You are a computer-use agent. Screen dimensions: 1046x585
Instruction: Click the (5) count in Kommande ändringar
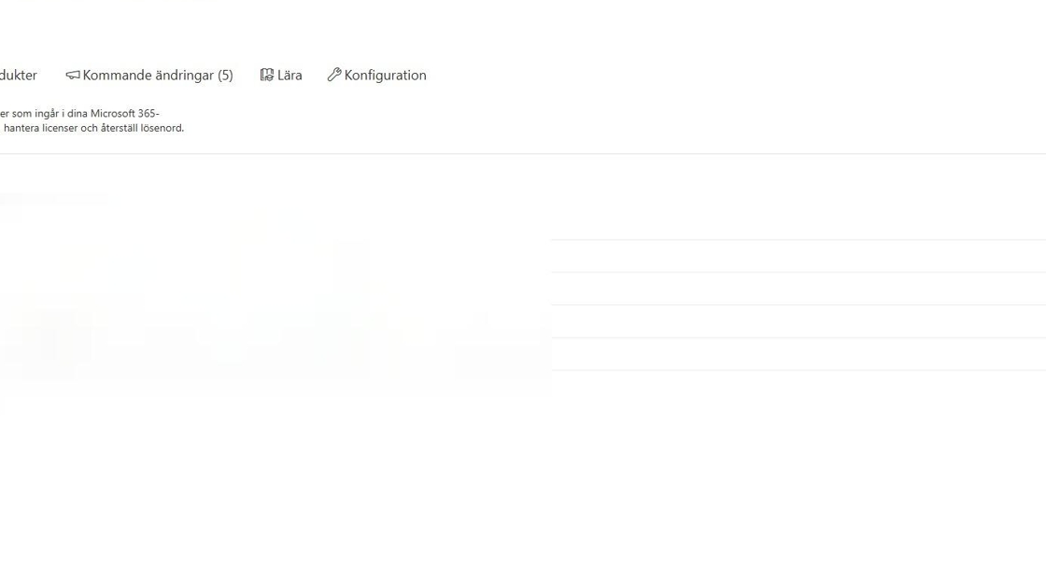pyautogui.click(x=225, y=76)
